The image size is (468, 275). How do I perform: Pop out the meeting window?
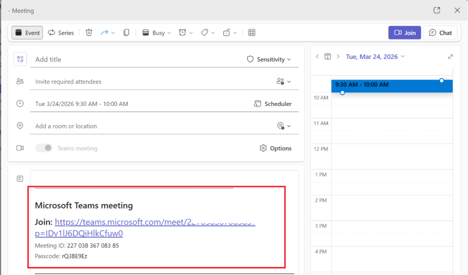pos(436,10)
